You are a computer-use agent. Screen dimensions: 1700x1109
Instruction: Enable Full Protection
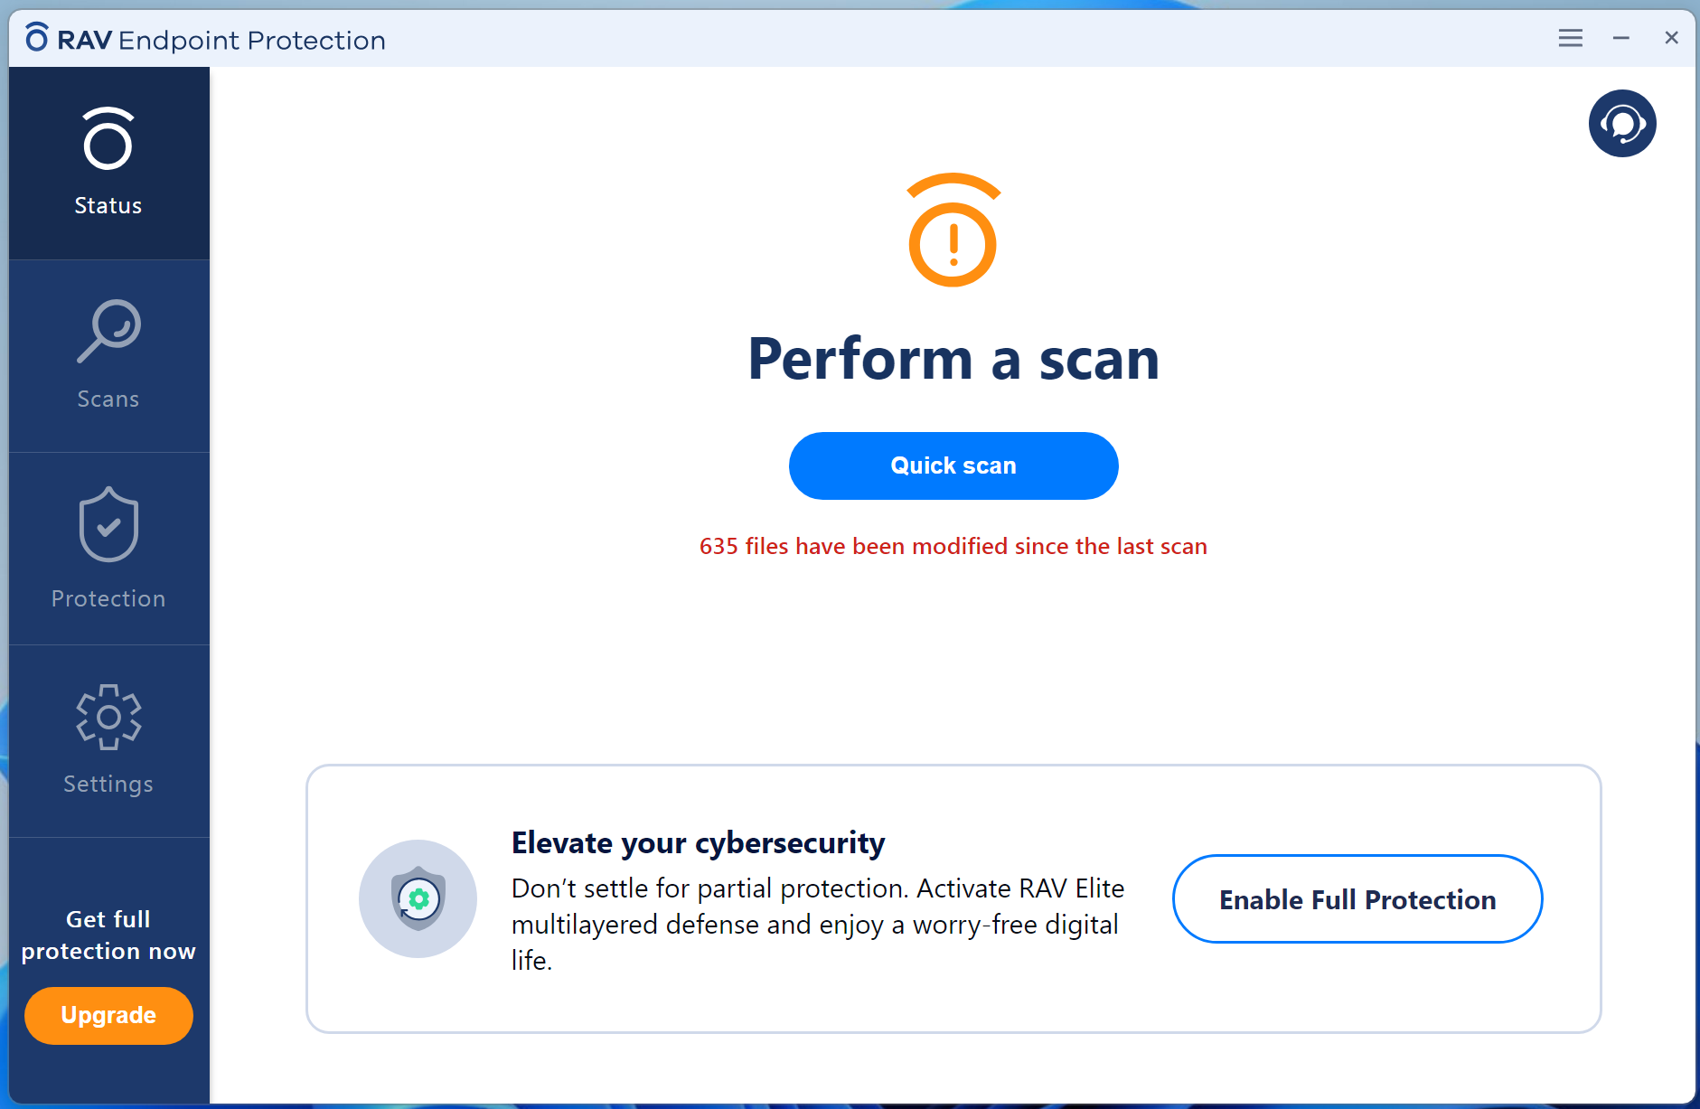tap(1357, 898)
